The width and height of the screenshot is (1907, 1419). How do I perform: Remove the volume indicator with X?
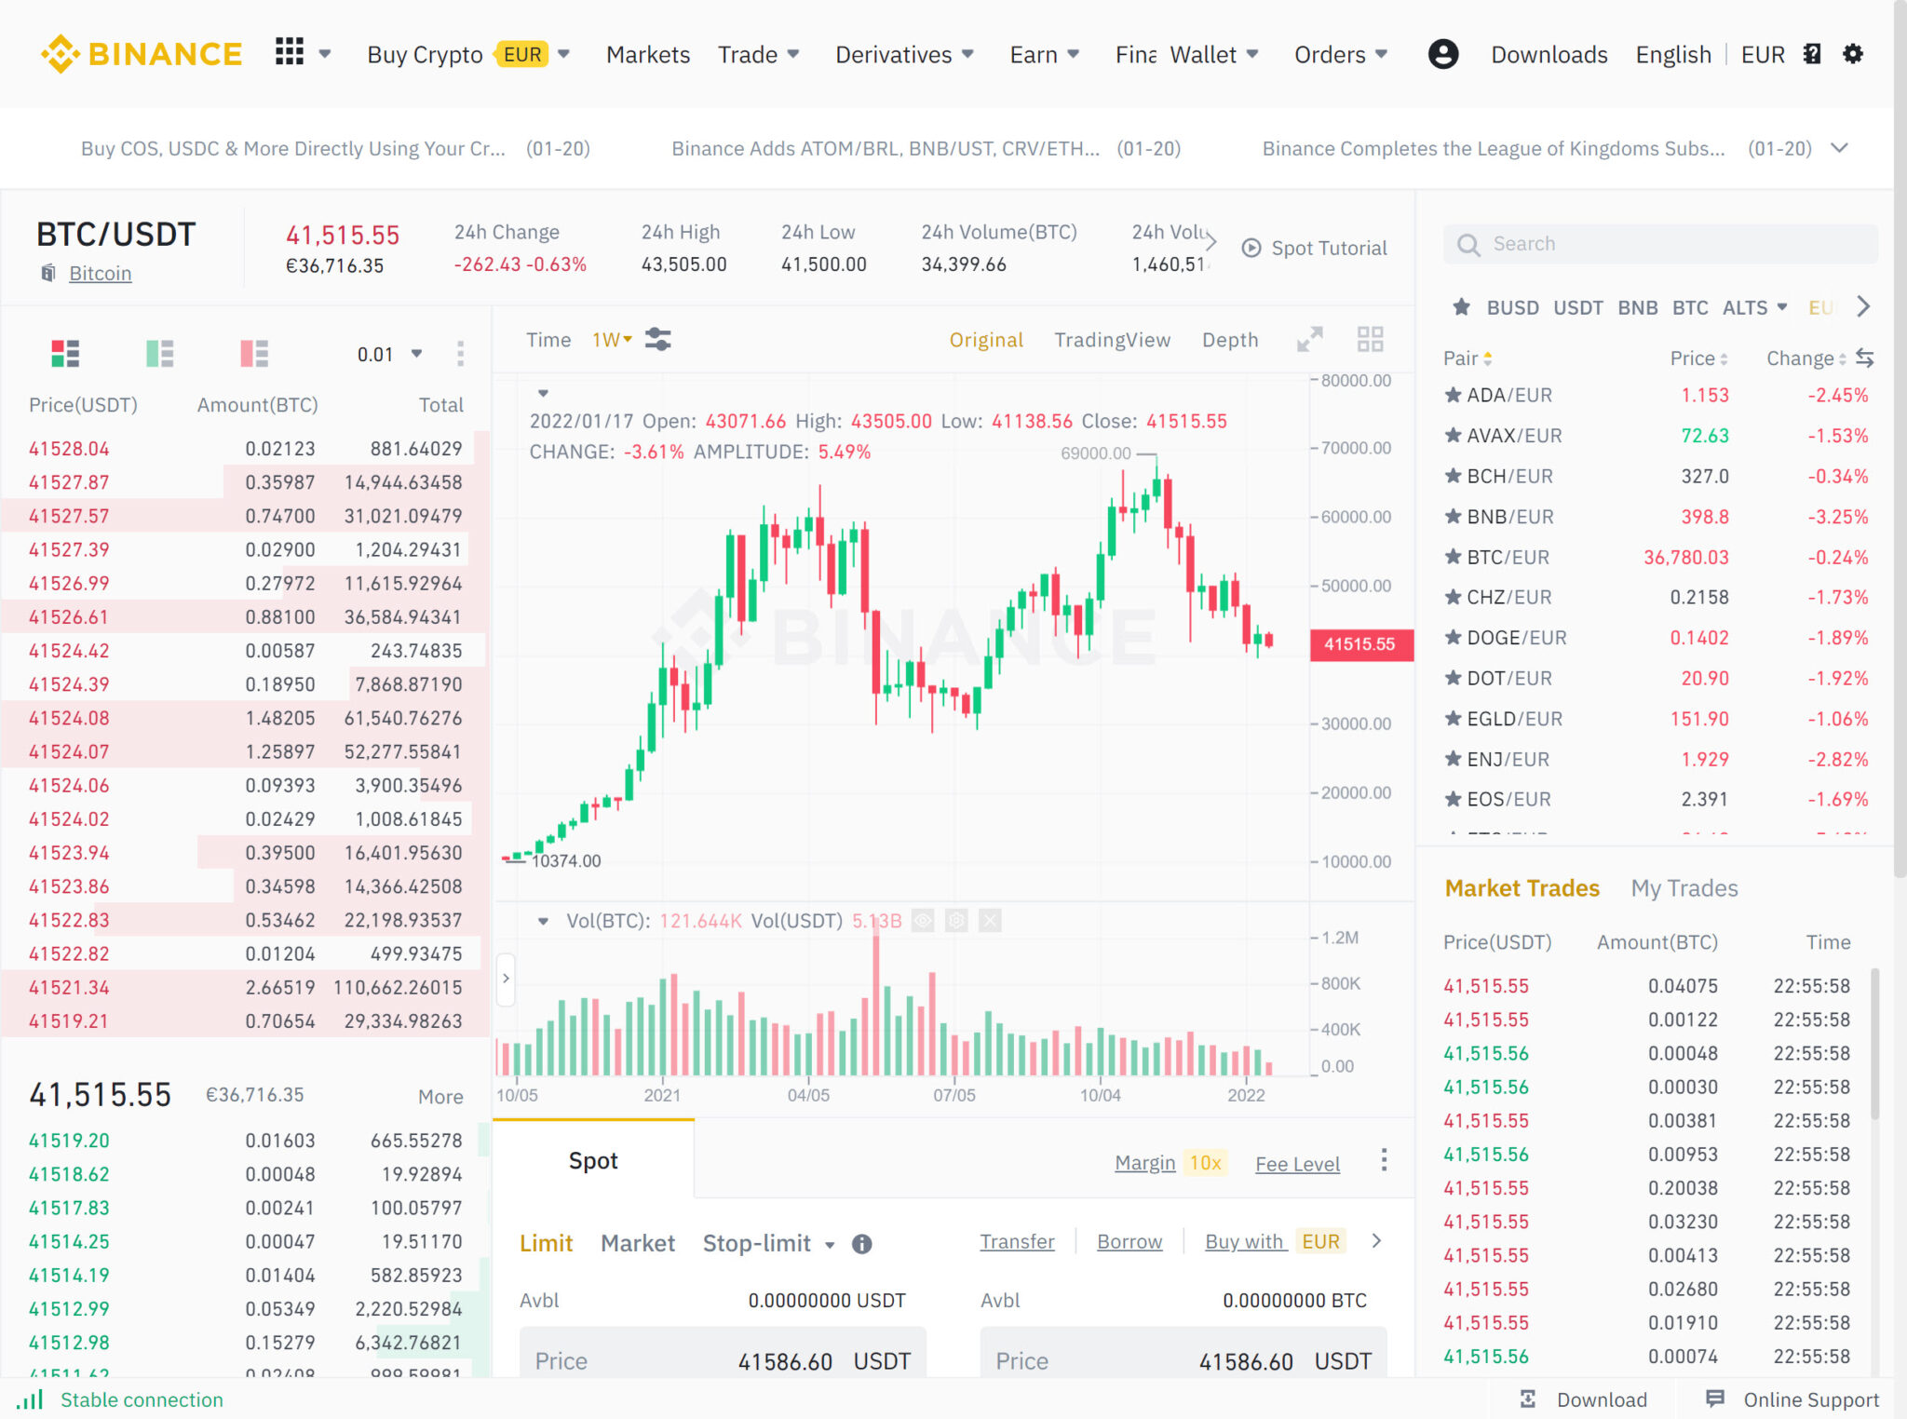coord(990,921)
